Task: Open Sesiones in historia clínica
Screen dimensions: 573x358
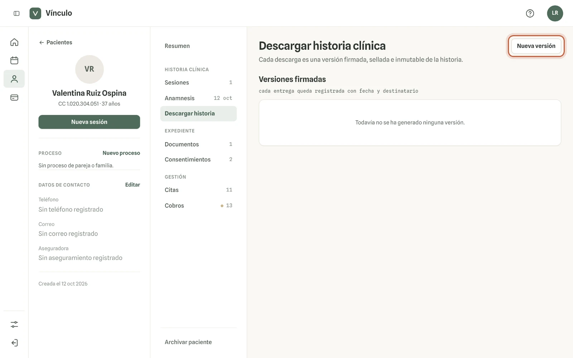Action: click(x=198, y=82)
